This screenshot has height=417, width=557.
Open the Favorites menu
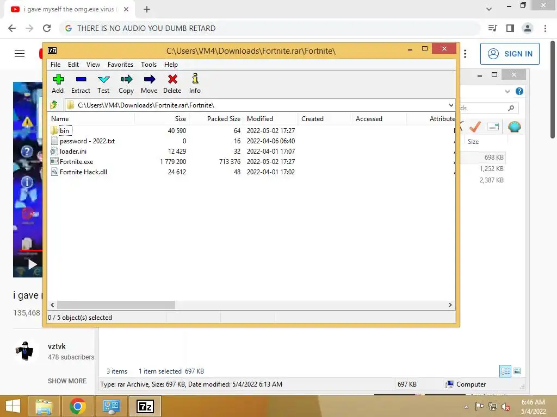point(120,65)
